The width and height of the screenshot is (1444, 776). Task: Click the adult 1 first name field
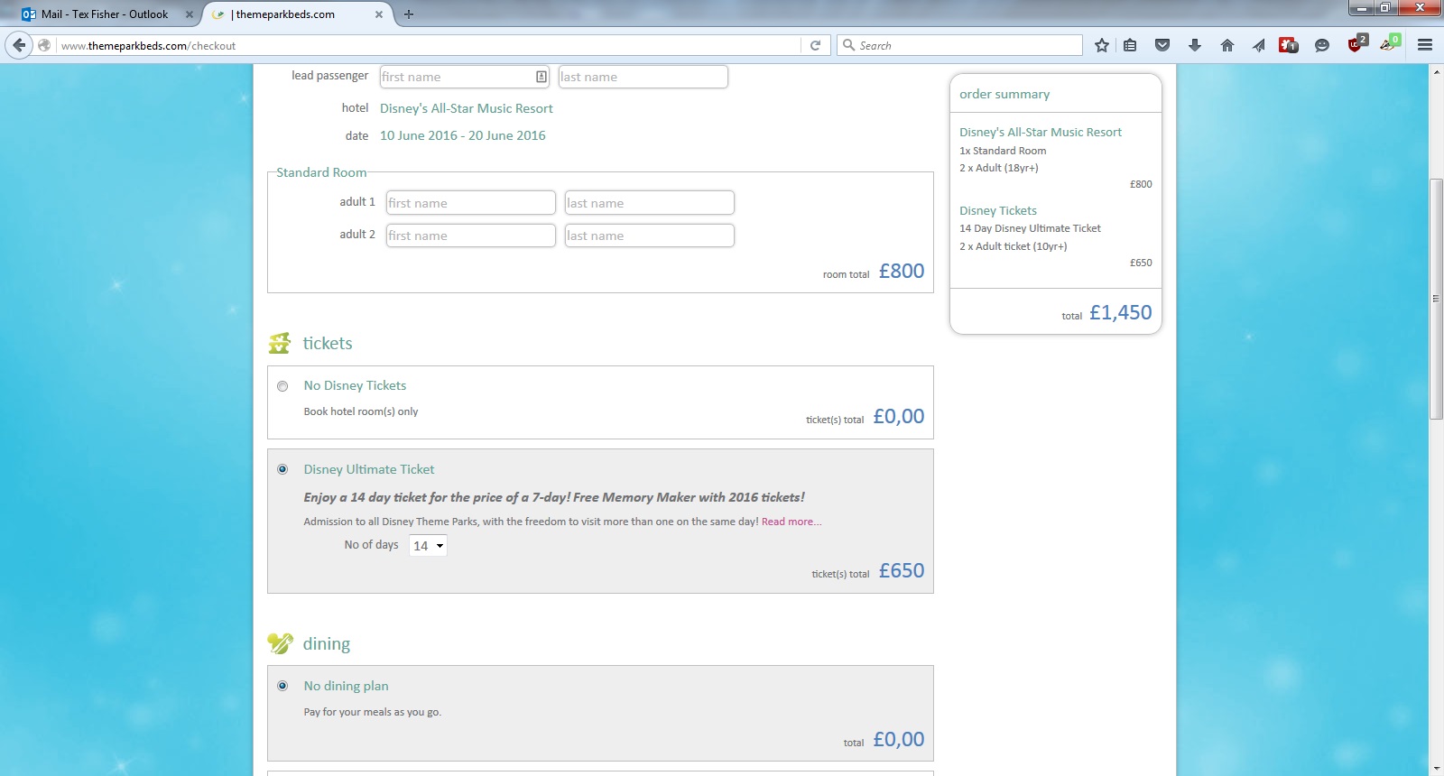[471, 203]
